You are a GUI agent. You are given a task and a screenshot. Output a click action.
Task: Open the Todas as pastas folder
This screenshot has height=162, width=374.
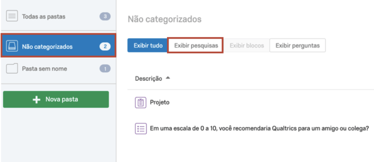[x=44, y=16]
